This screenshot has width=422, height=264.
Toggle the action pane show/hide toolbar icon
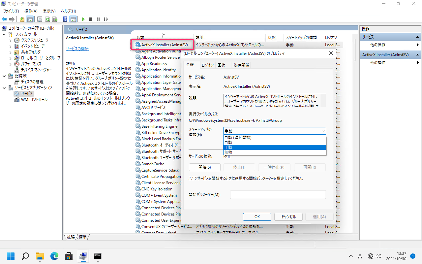[73, 19]
